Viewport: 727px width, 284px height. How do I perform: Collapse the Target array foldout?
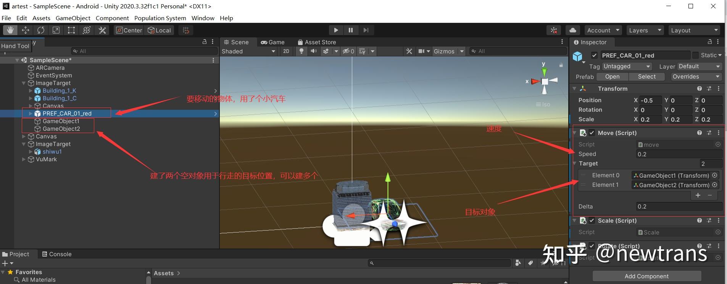pos(574,164)
